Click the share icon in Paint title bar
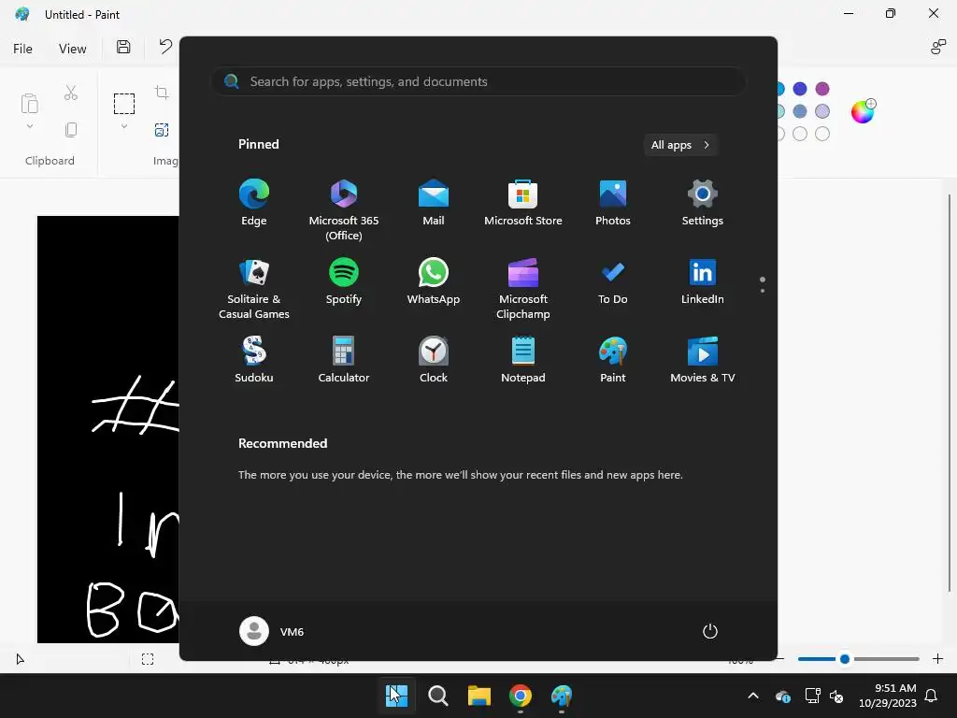 tap(938, 47)
